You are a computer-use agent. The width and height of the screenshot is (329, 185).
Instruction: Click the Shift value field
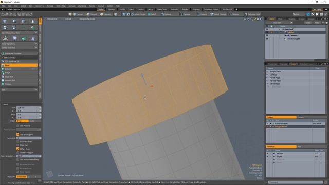[29, 108]
